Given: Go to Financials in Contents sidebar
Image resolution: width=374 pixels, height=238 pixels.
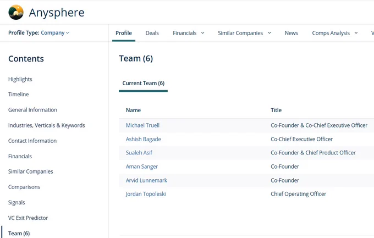Looking at the screenshot, I should [20, 157].
